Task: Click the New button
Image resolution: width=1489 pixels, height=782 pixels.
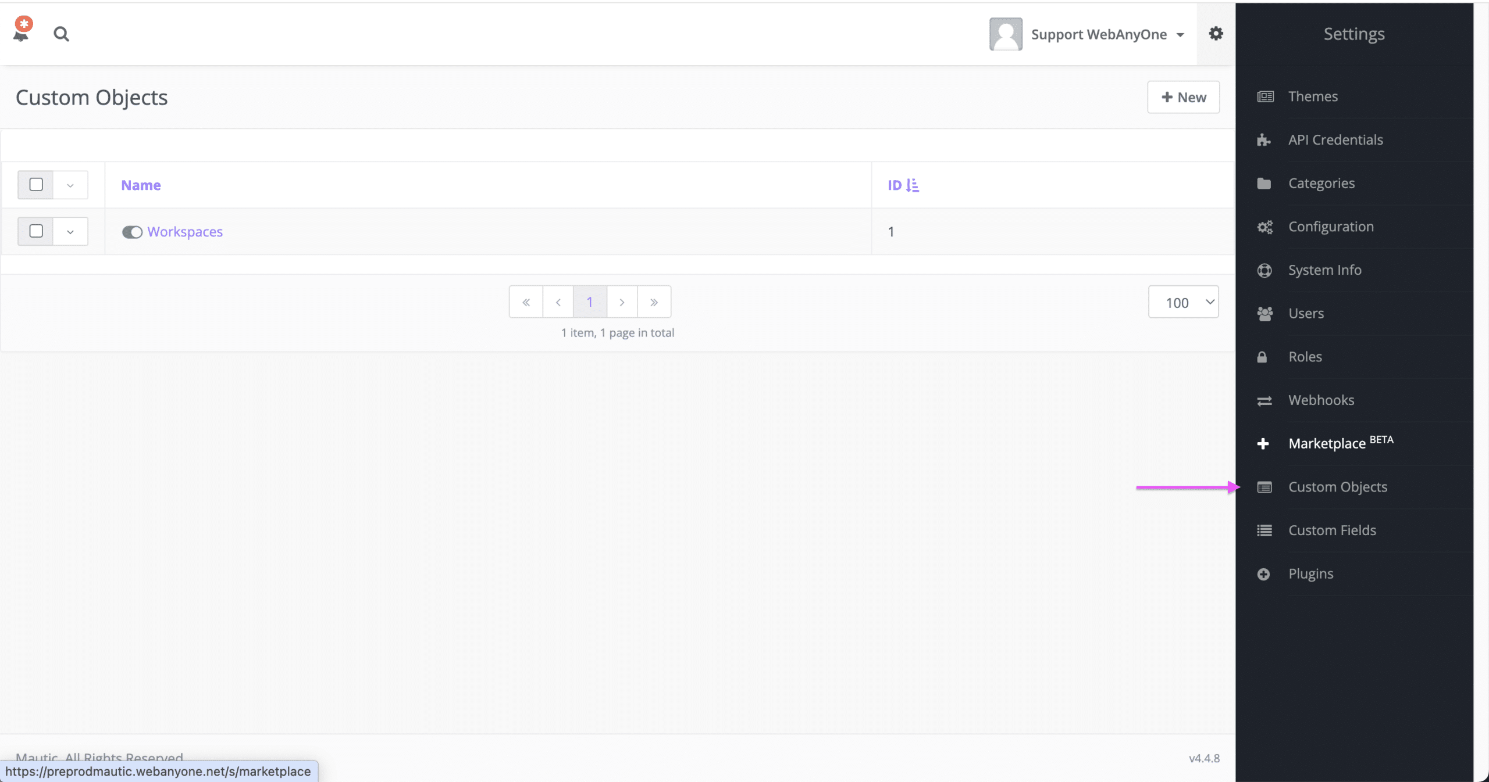Action: click(x=1183, y=97)
